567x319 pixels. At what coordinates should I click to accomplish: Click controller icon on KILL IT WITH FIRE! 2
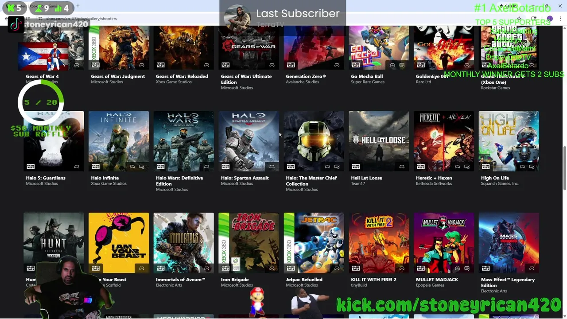[x=402, y=268]
